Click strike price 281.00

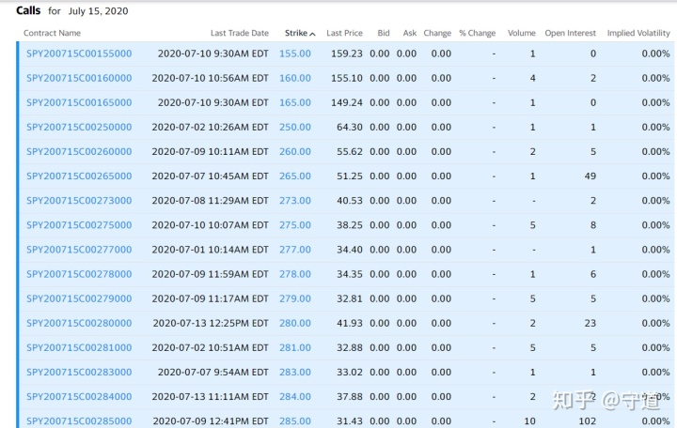click(x=295, y=348)
